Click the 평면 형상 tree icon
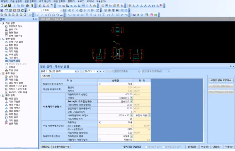The image size is (235, 151). [6, 33]
